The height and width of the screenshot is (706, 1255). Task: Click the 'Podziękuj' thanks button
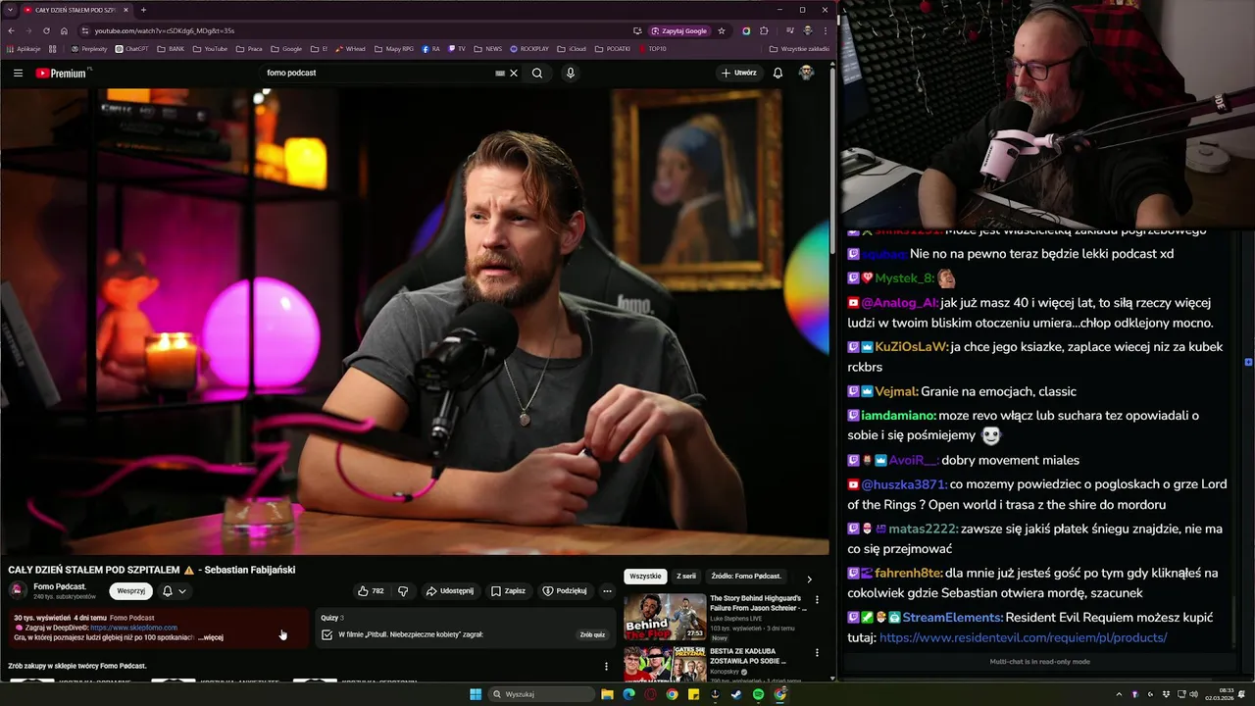click(565, 591)
